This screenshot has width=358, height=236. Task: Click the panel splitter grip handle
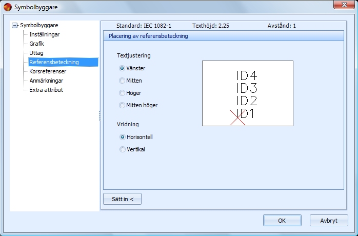[x=100, y=116]
